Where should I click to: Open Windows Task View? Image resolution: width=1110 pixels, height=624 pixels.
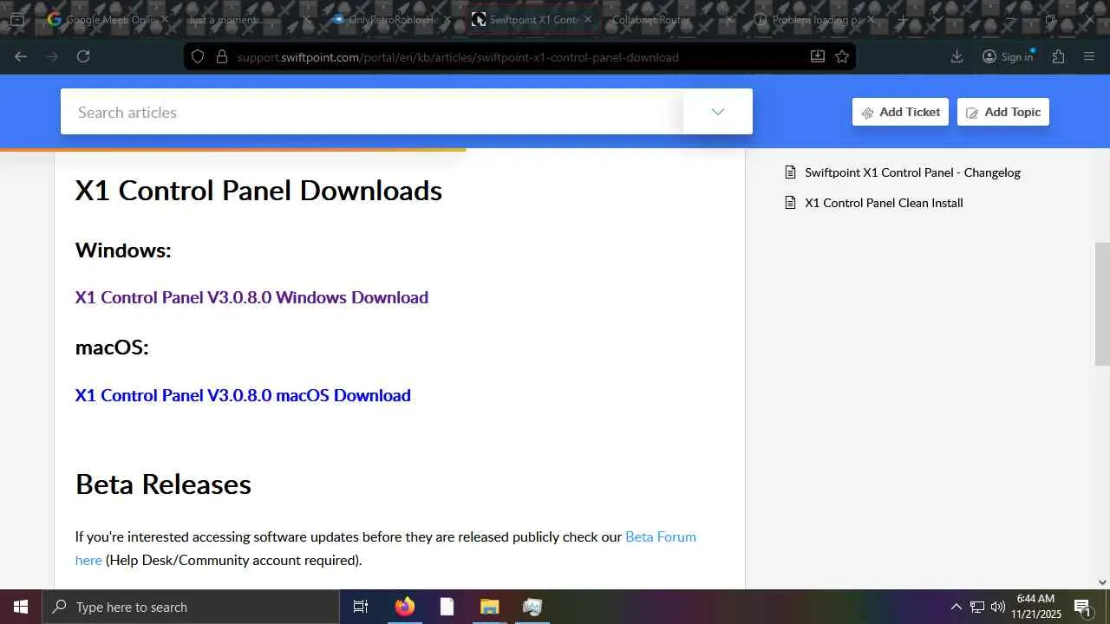[x=361, y=607]
